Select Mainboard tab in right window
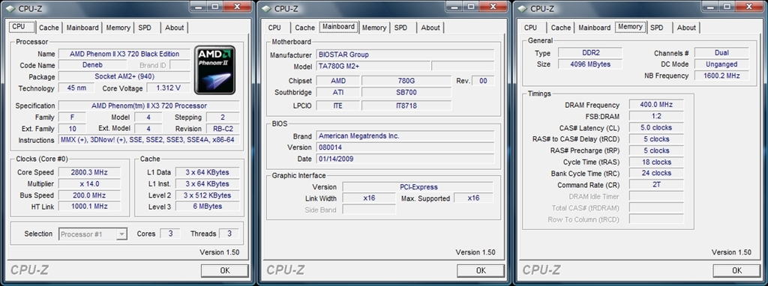This screenshot has height=286, width=768. point(594,28)
